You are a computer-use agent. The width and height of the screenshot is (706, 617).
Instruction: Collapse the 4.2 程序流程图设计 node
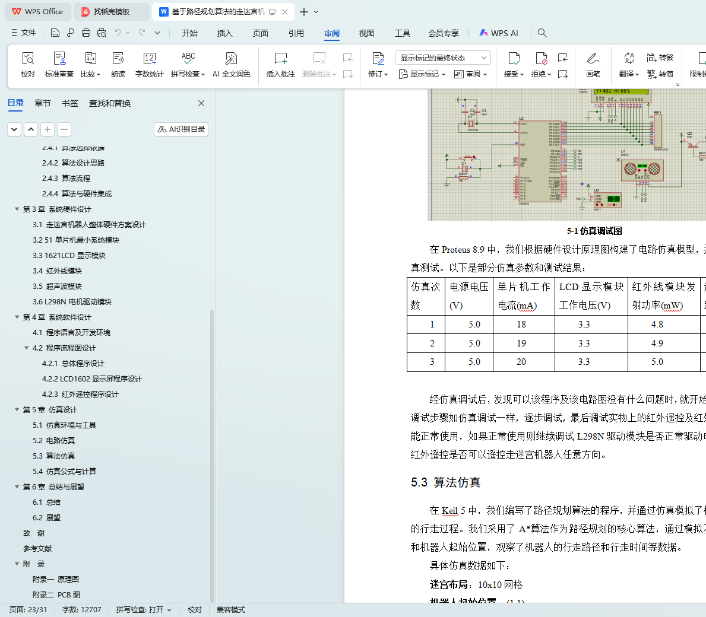pos(27,348)
